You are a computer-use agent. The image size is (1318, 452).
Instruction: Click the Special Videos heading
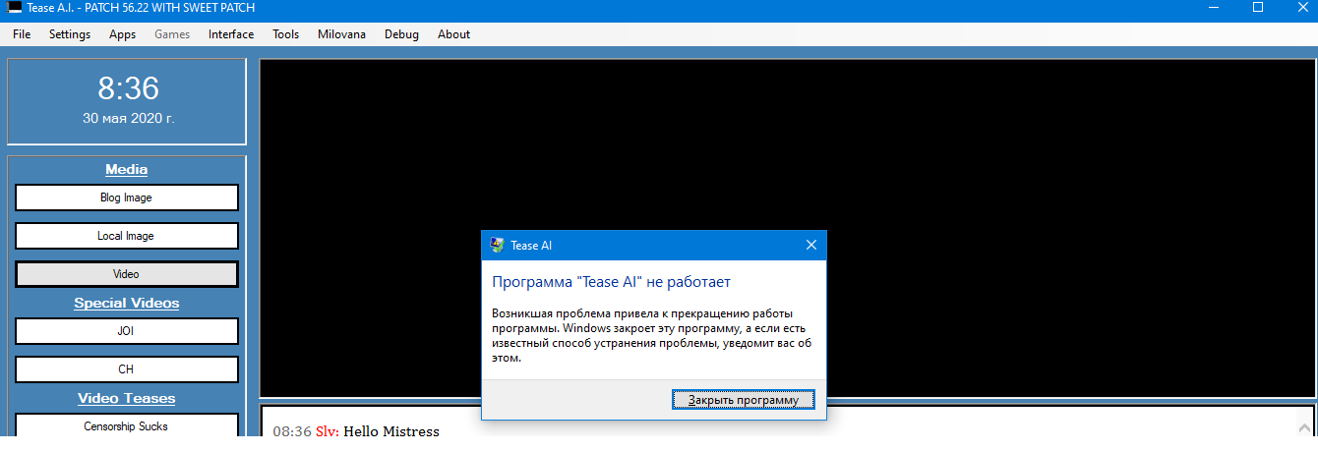tap(127, 303)
